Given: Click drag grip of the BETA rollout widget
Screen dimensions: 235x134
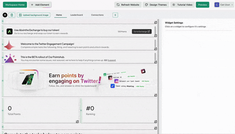Looking at the screenshot, I should 3,57.
